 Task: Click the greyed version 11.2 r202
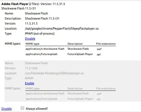[x=31, y=68]
